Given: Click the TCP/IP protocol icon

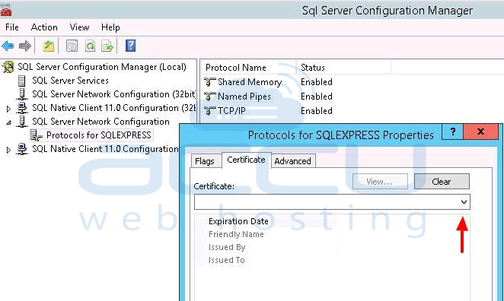Looking at the screenshot, I should (x=209, y=111).
